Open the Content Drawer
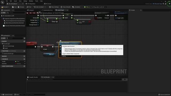 point(7,95)
